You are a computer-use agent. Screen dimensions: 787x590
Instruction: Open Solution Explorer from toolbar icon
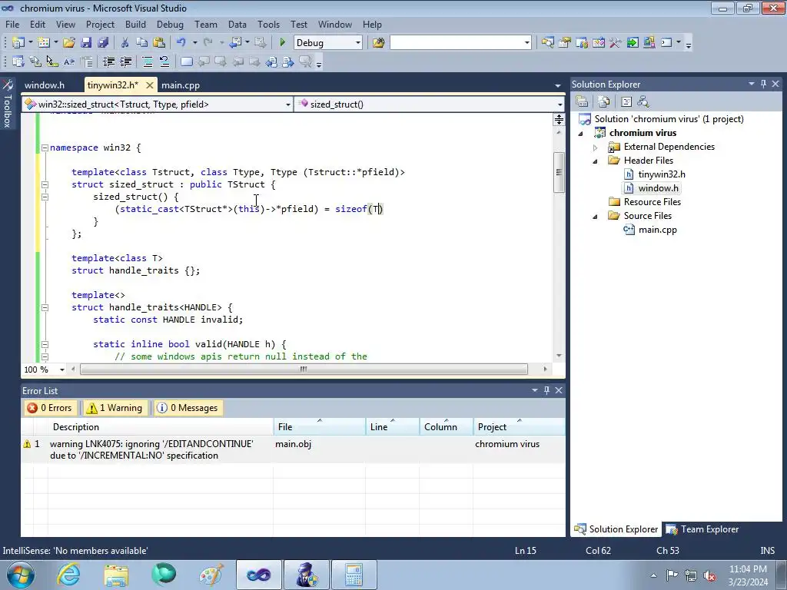(547, 43)
